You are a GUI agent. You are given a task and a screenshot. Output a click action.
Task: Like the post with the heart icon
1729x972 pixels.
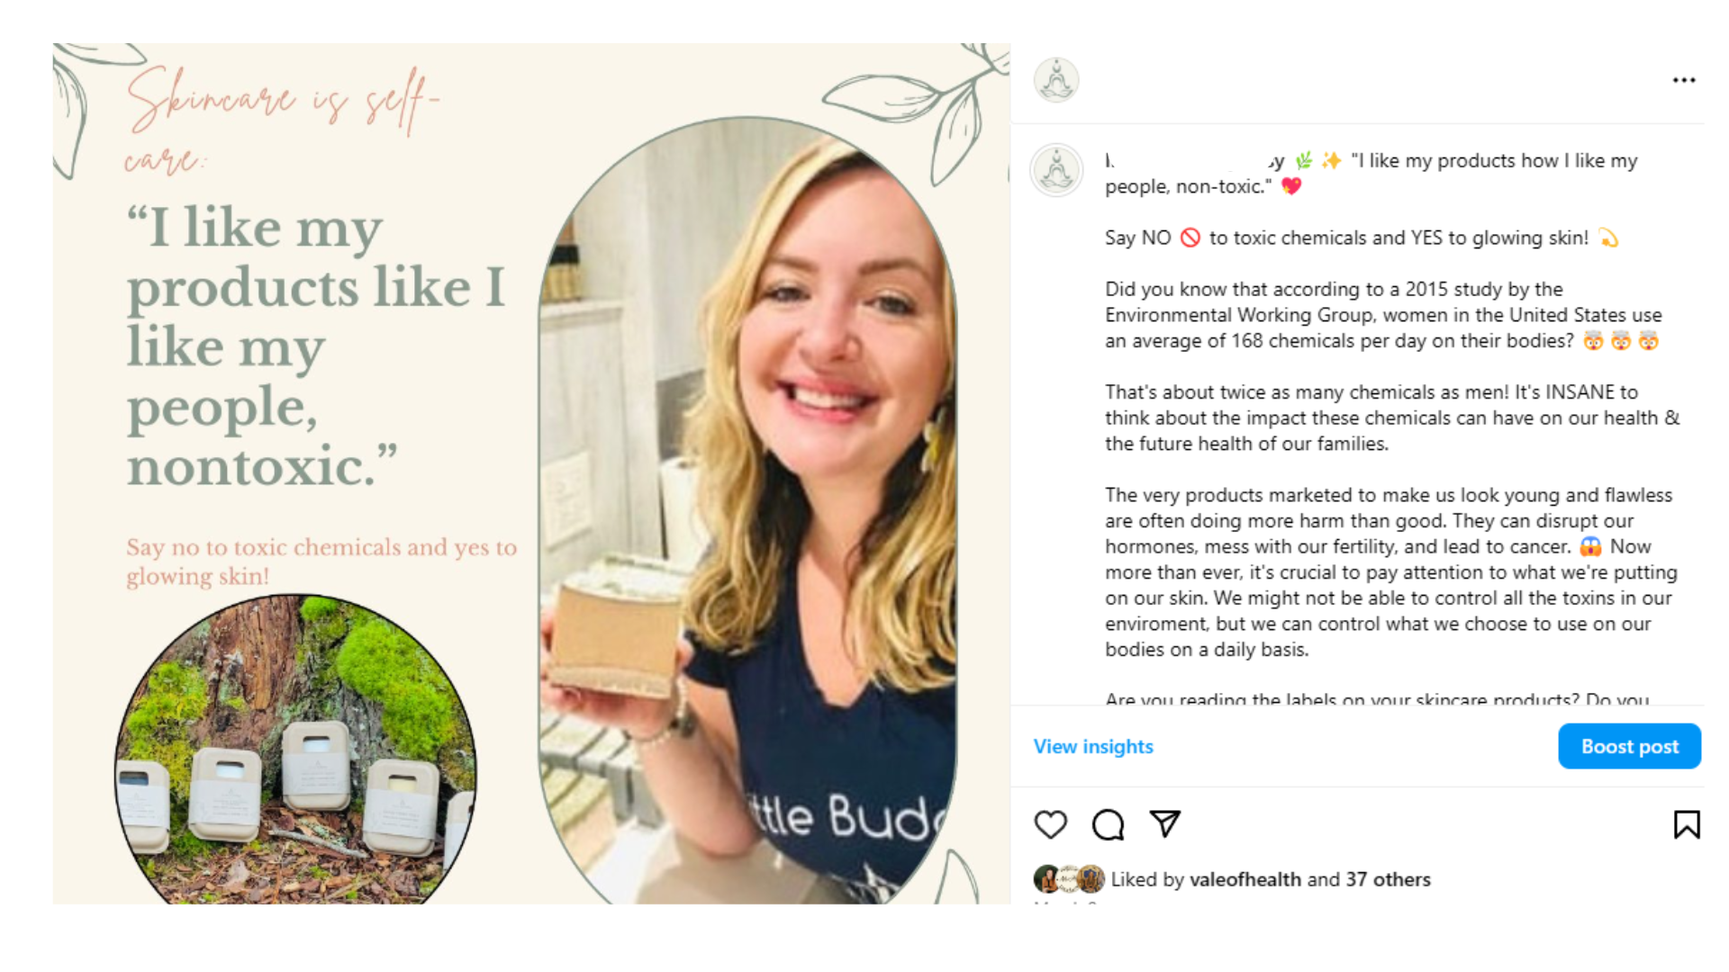pyautogui.click(x=1050, y=824)
